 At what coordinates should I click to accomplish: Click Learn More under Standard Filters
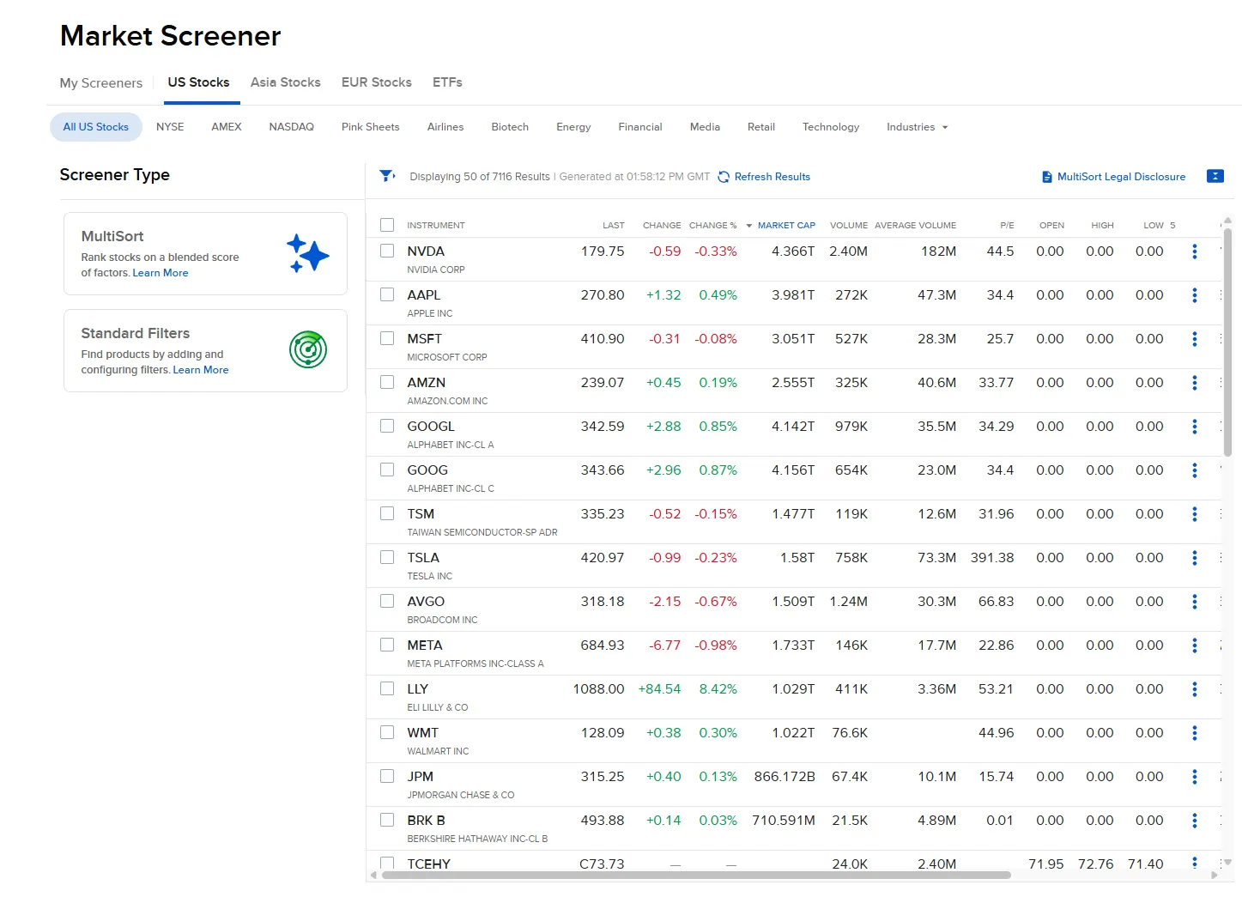(x=201, y=370)
